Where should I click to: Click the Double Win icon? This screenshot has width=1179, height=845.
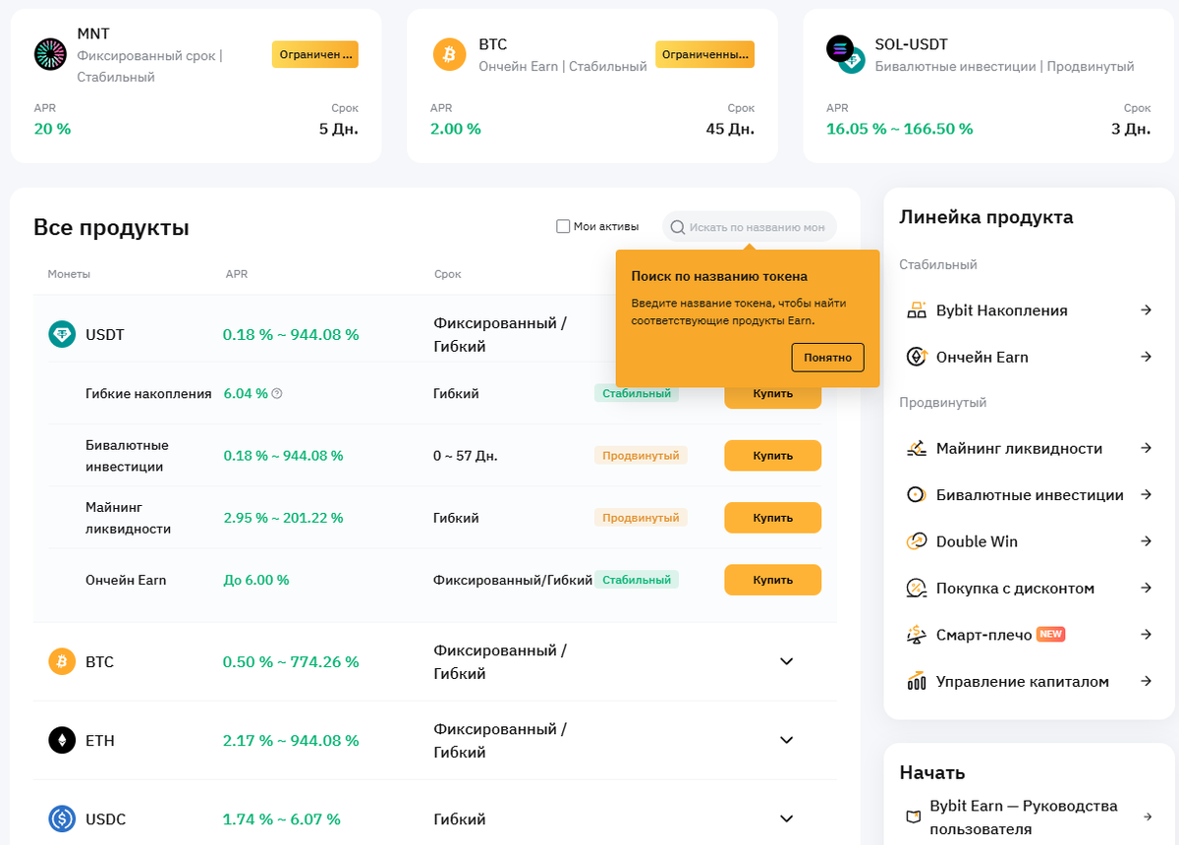coord(916,541)
